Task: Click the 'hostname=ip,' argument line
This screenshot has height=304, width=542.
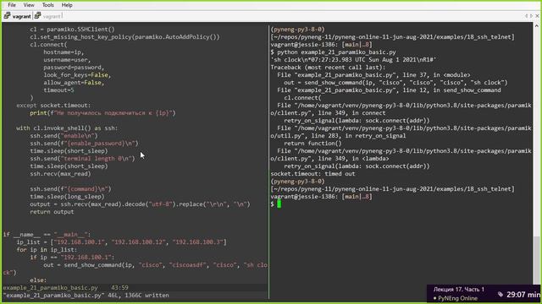Action: 64,52
